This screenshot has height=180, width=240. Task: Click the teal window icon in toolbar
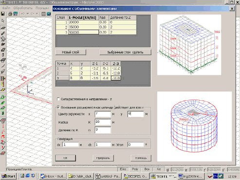tap(49, 14)
